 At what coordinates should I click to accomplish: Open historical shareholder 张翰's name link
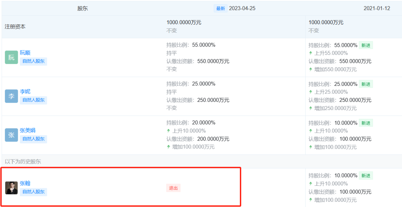tap(25, 183)
